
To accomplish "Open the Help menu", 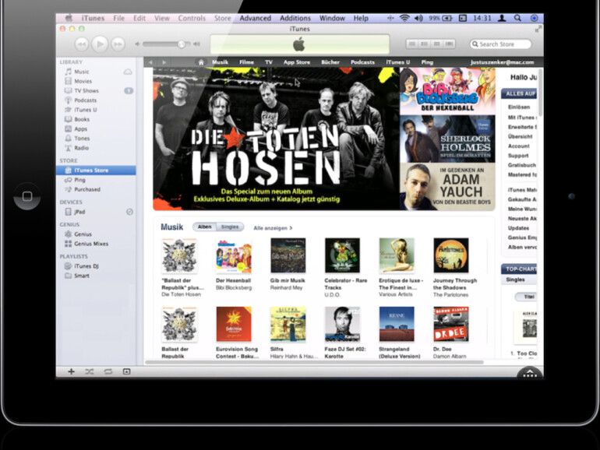I will 361,18.
